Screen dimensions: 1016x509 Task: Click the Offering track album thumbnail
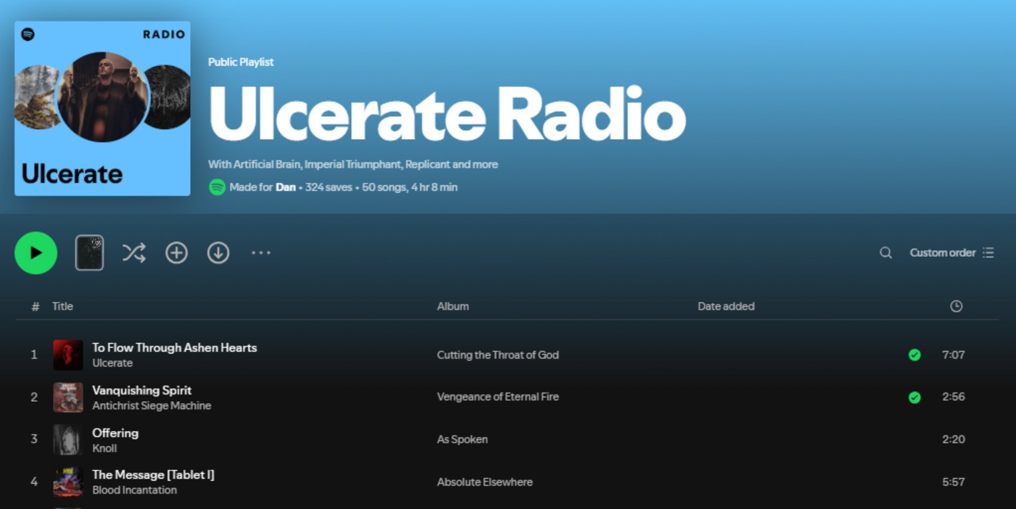pos(68,440)
